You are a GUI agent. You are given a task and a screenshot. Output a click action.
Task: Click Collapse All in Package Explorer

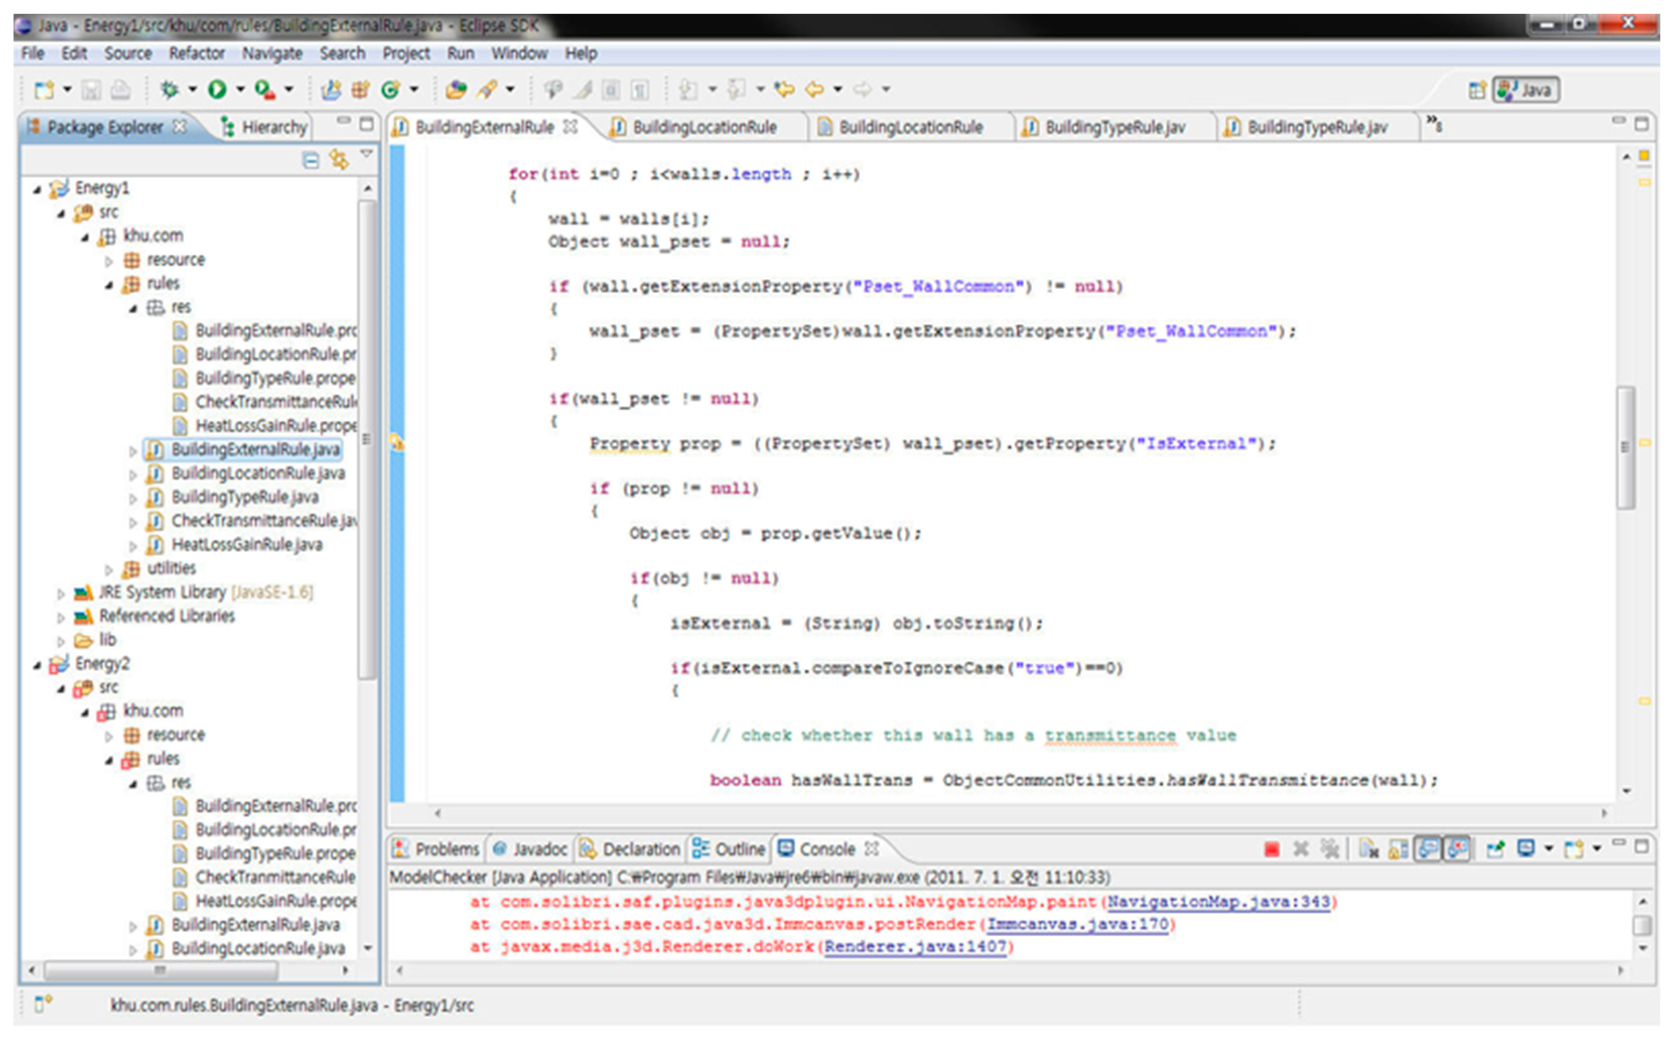(311, 160)
